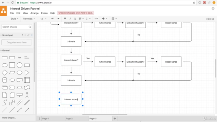Click the search magnifier icon
This screenshot has height=122, width=217.
(x=30, y=27)
